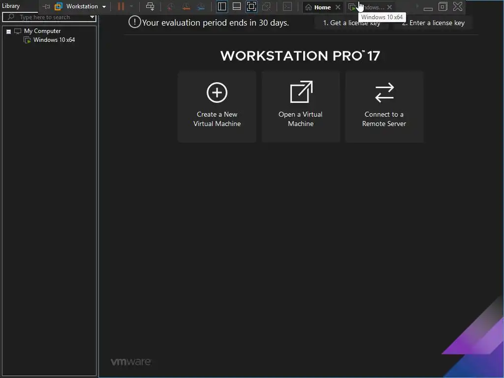Click the Library panel header
Screen dimensions: 504x378
coord(11,6)
